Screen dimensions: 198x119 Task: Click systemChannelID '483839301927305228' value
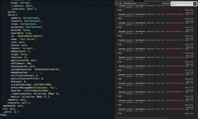47,70
